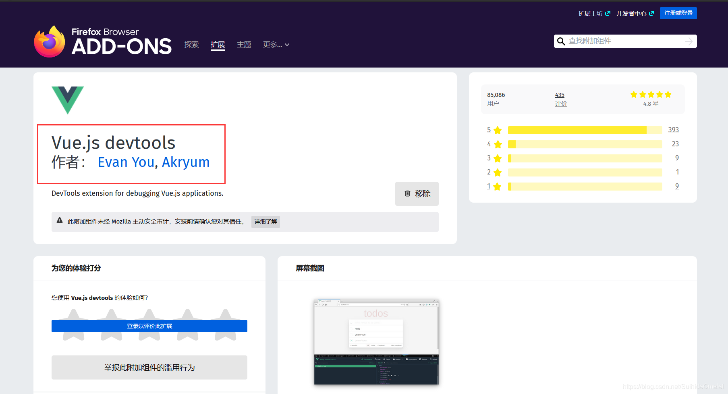Image resolution: width=728 pixels, height=394 pixels.
Task: Rate one star in the experience section
Action: coord(74,325)
